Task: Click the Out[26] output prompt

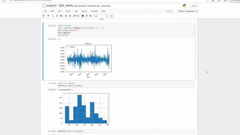Action: tap(52, 90)
